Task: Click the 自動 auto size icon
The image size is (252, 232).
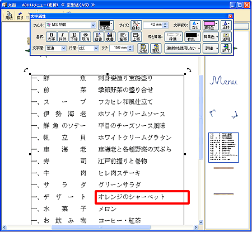Action: pos(136,25)
